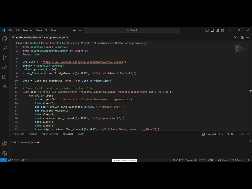
Task: Click ports forwarded indicator showing 0
Action: pos(24,160)
